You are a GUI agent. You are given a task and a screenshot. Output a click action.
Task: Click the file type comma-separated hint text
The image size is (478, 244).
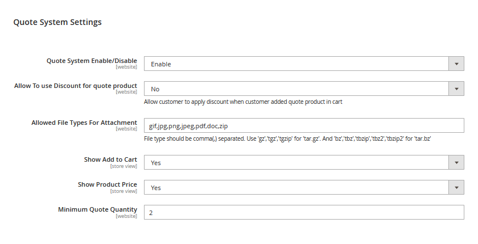click(x=289, y=139)
